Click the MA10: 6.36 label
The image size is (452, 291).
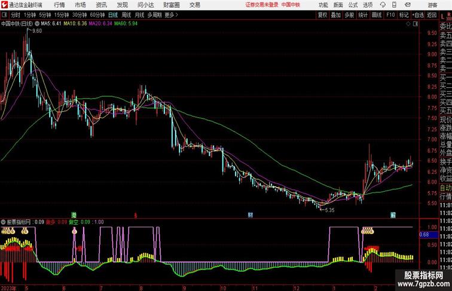[x=75, y=24]
